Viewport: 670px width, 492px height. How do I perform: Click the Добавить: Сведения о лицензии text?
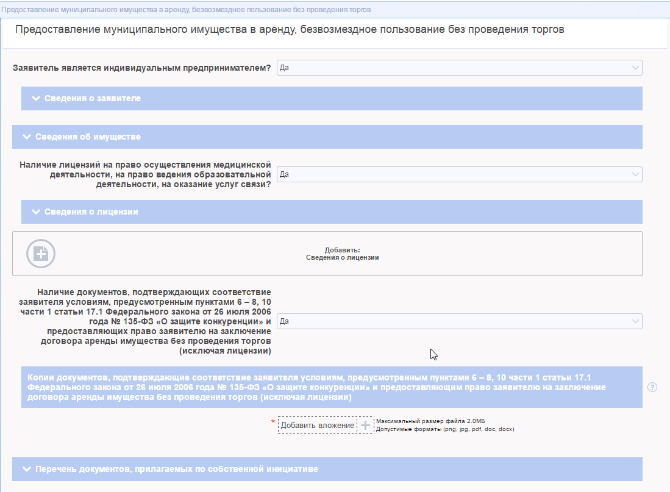(x=342, y=254)
